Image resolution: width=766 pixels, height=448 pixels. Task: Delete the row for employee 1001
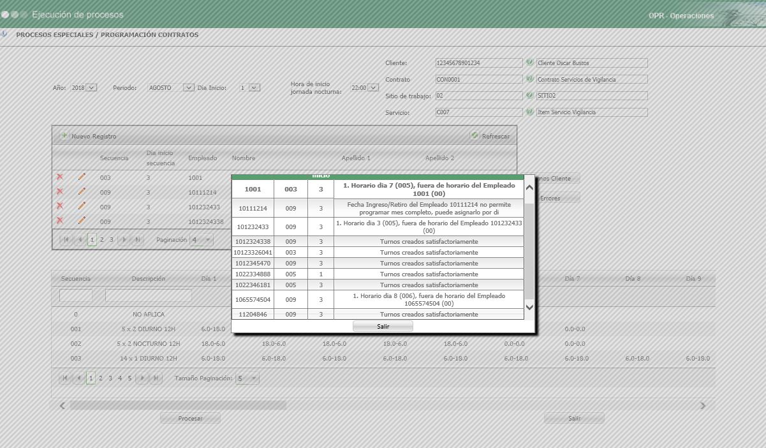(60, 177)
